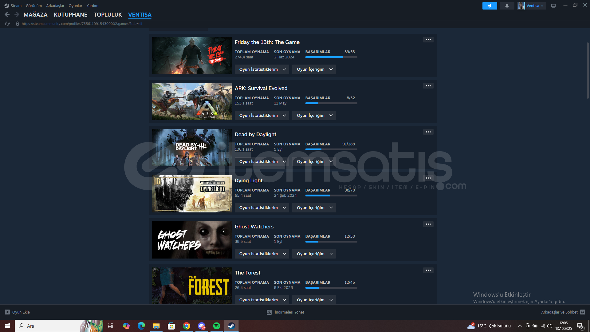This screenshot has height=332, width=590.
Task: Open three-dot options for ARK: Survival Evolved
Action: (x=428, y=86)
